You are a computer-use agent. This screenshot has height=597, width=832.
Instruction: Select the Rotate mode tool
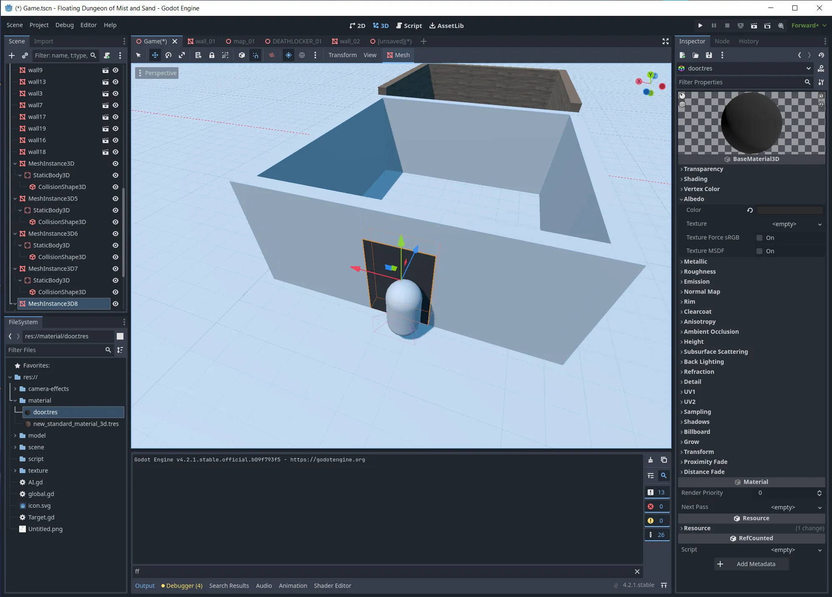168,55
